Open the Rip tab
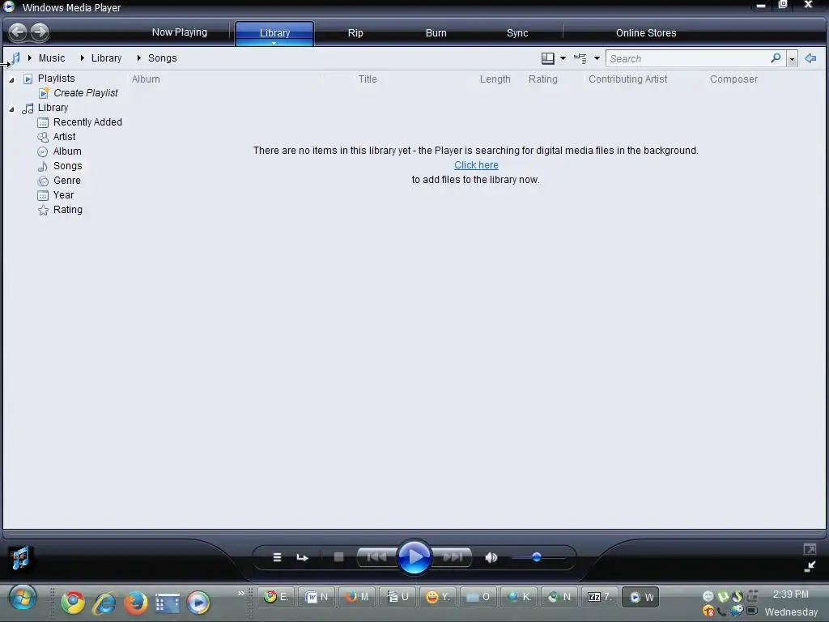Viewport: 829px width, 622px height. coord(355,32)
